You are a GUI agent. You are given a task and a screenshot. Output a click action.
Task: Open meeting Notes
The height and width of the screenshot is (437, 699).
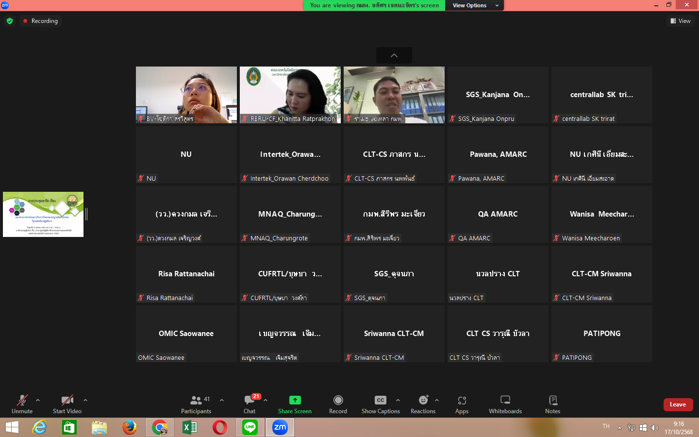552,404
